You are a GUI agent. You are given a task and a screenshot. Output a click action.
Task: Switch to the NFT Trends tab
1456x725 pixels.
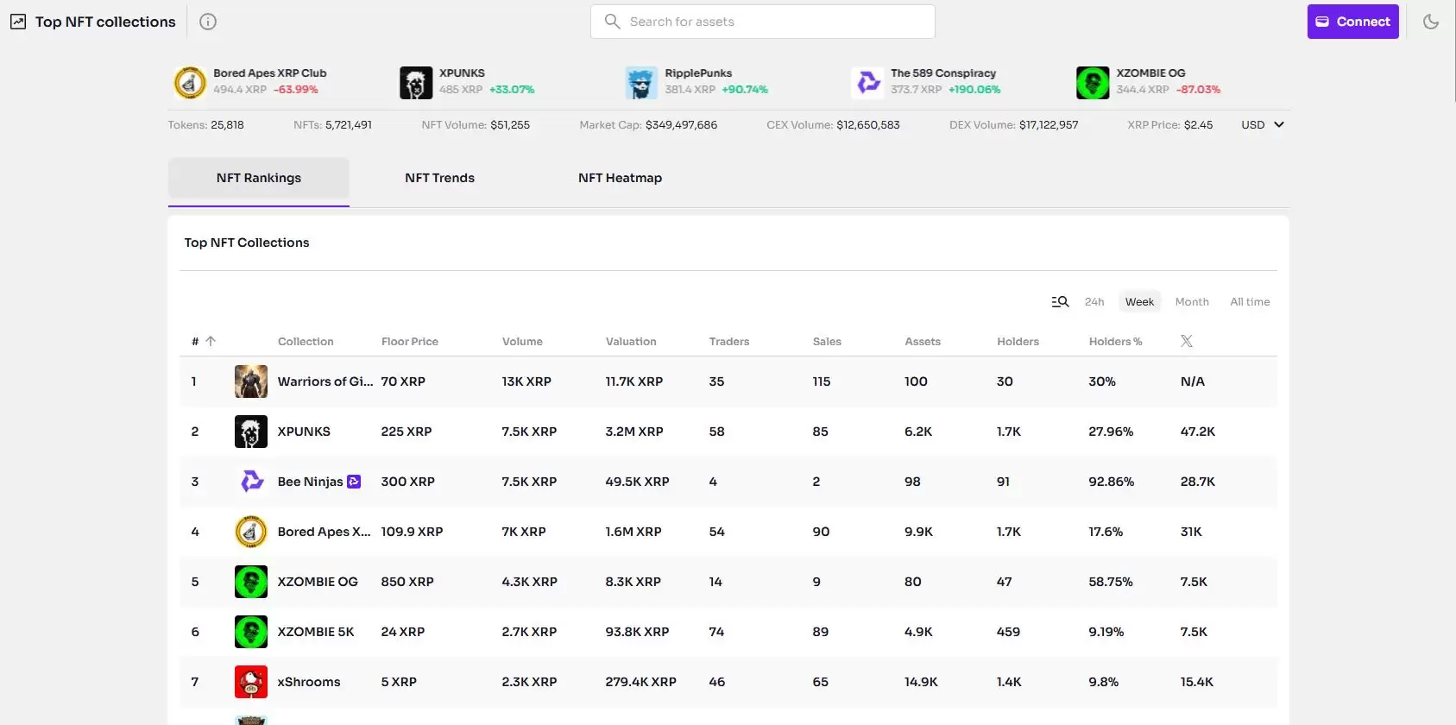[x=439, y=178]
